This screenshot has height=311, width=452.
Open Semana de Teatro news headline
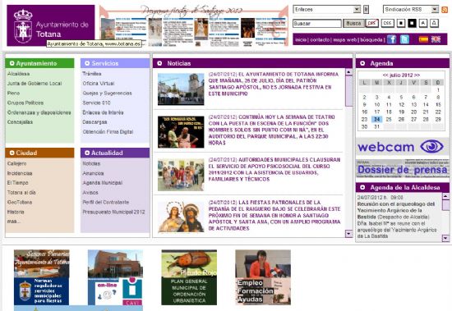click(x=271, y=130)
